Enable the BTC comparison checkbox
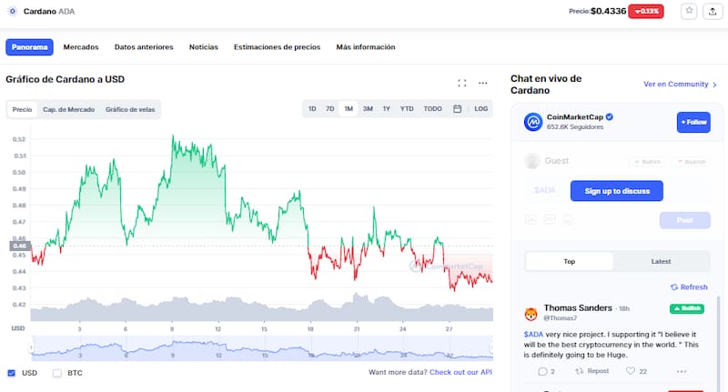728x392 pixels. click(57, 373)
